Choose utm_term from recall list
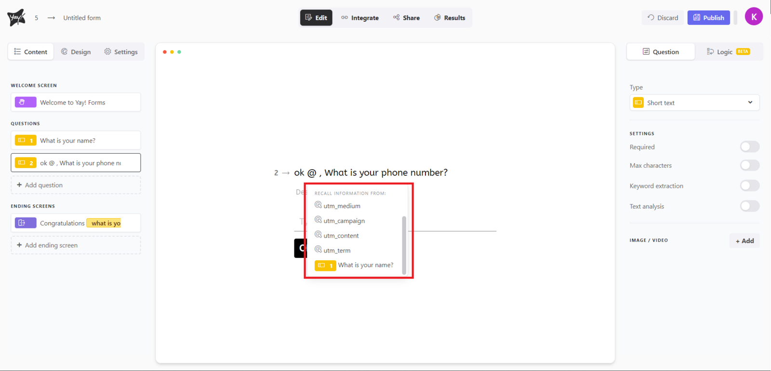Image resolution: width=771 pixels, height=371 pixels. point(337,251)
